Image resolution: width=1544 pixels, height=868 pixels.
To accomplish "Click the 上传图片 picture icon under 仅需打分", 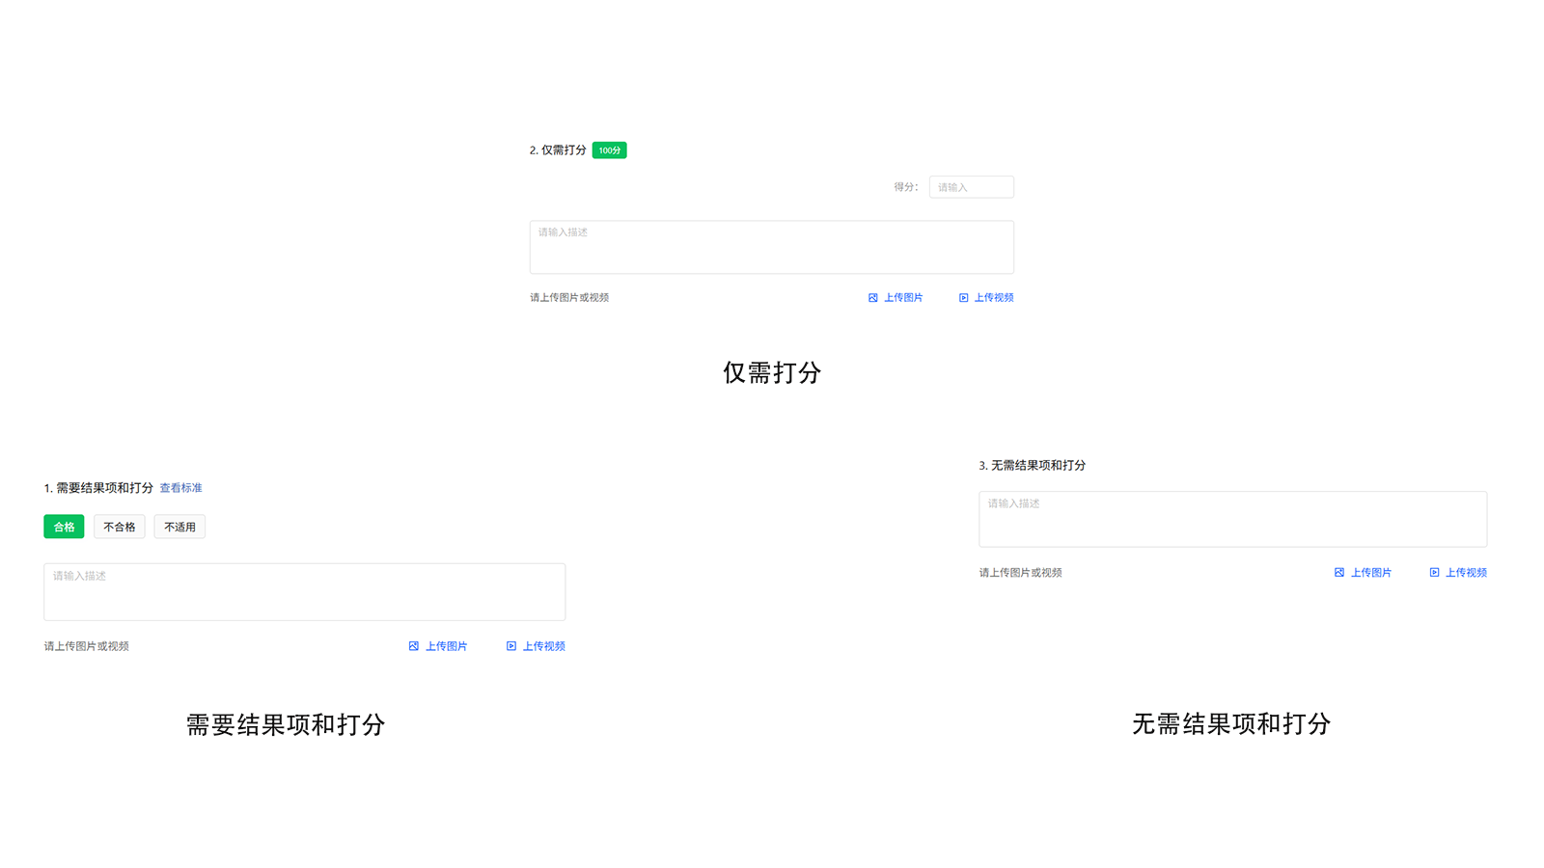I will (872, 297).
